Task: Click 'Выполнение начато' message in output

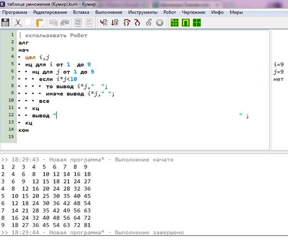Action: (x=144, y=160)
